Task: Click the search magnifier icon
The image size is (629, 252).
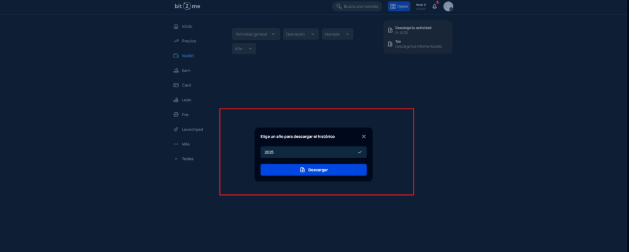Action: point(338,6)
